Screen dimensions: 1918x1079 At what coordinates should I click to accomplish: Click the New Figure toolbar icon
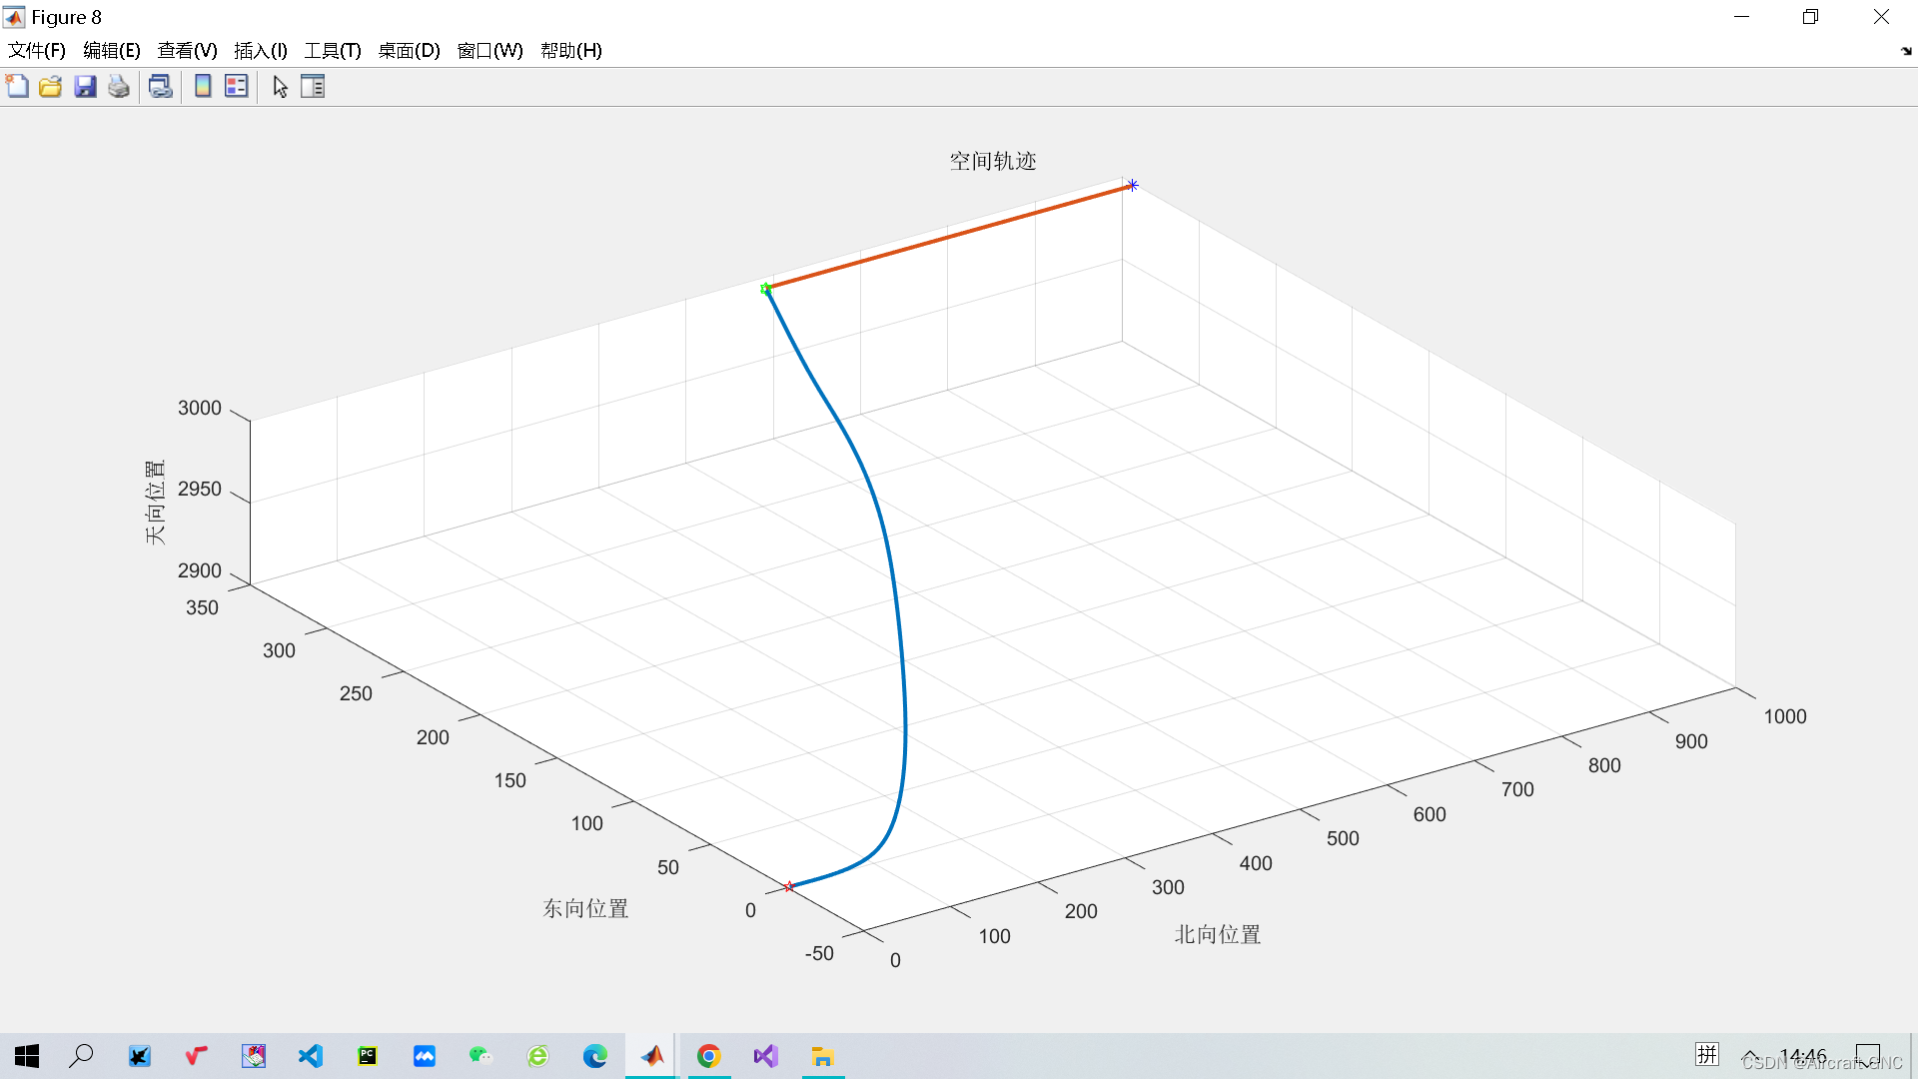tap(17, 87)
